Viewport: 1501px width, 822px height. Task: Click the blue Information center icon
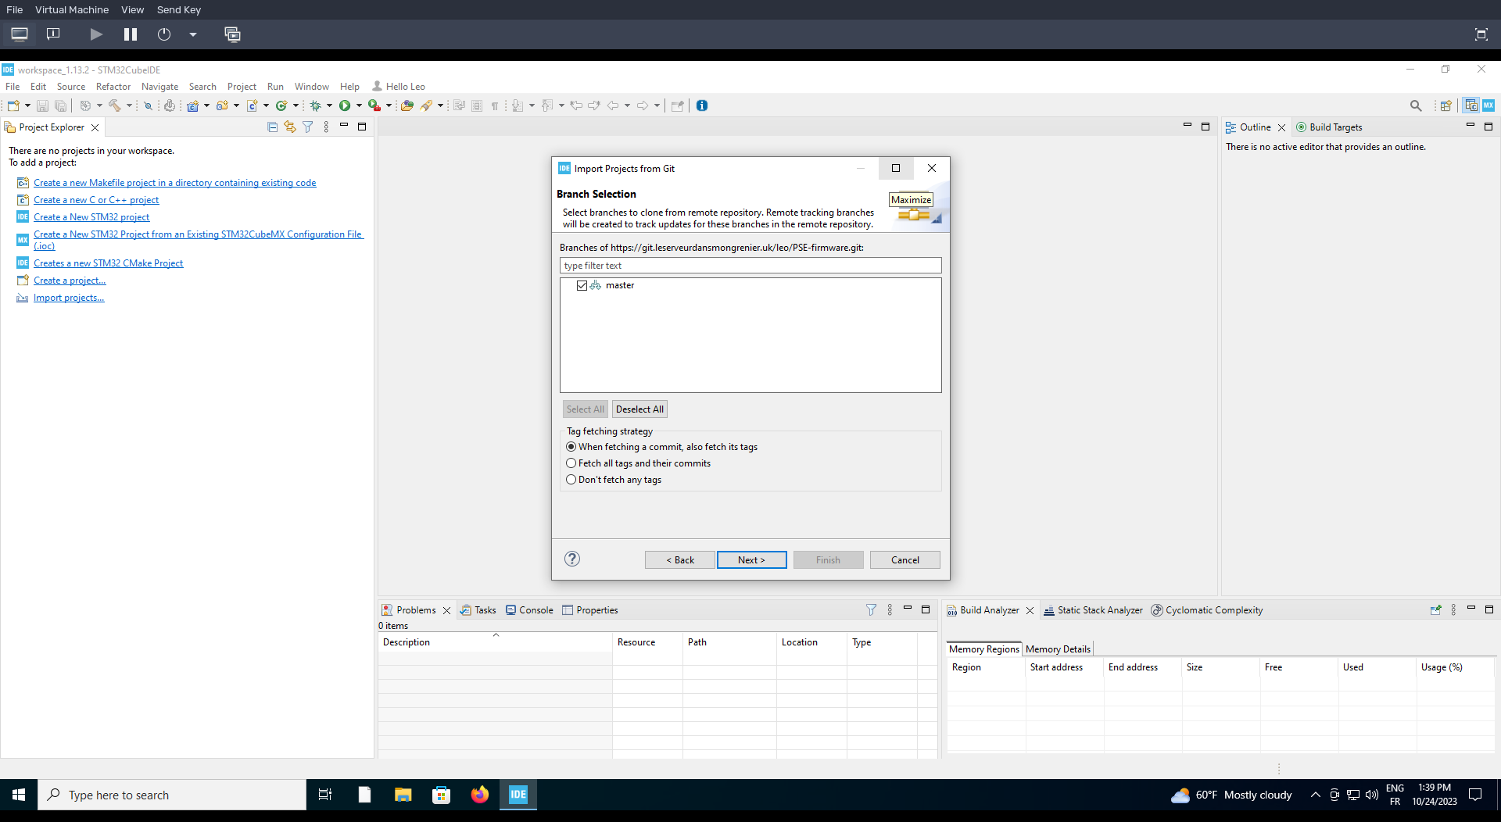click(702, 105)
